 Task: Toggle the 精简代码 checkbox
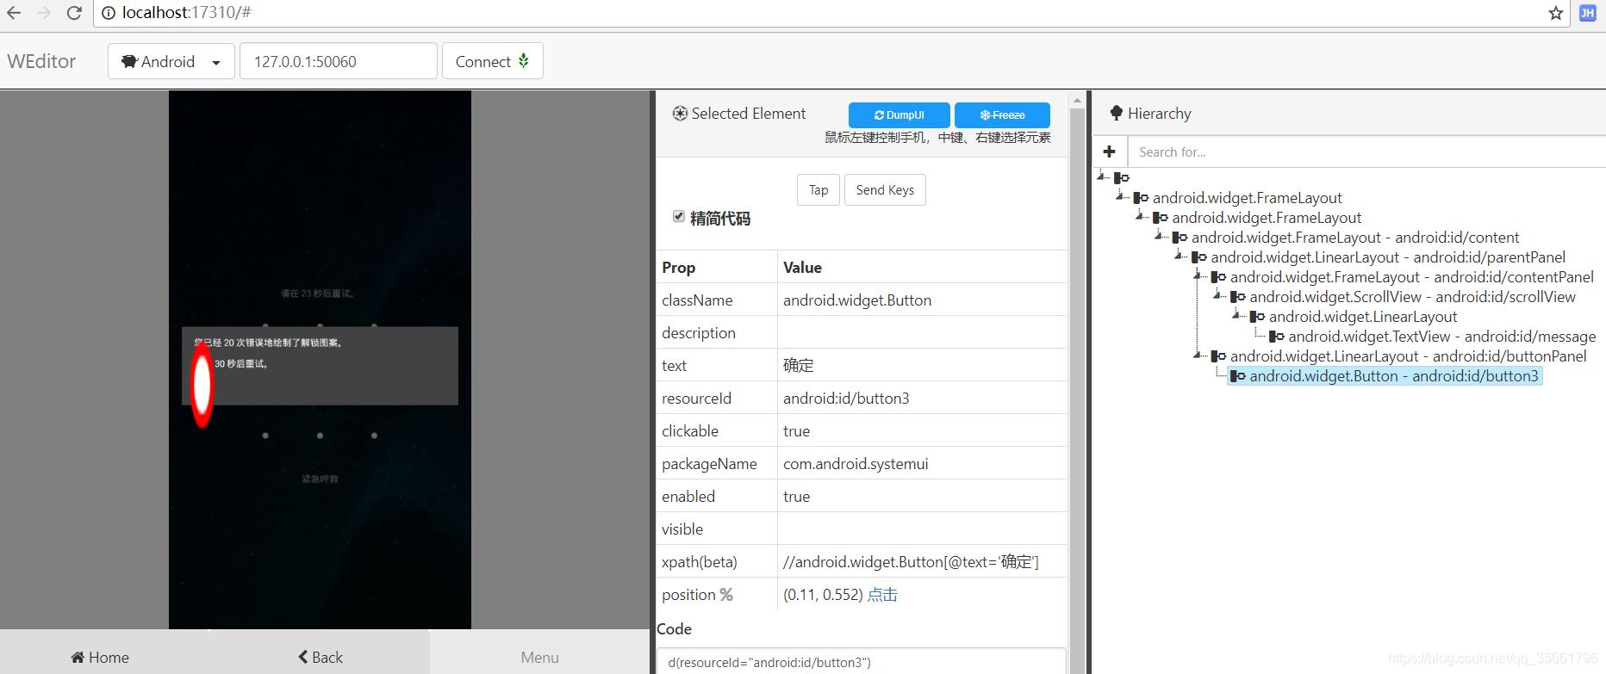pos(679,216)
